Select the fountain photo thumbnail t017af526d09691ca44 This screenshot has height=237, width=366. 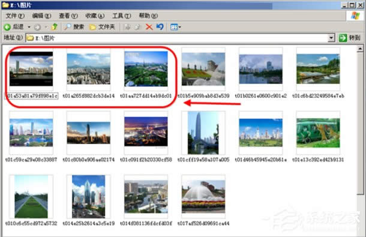[x=203, y=197]
